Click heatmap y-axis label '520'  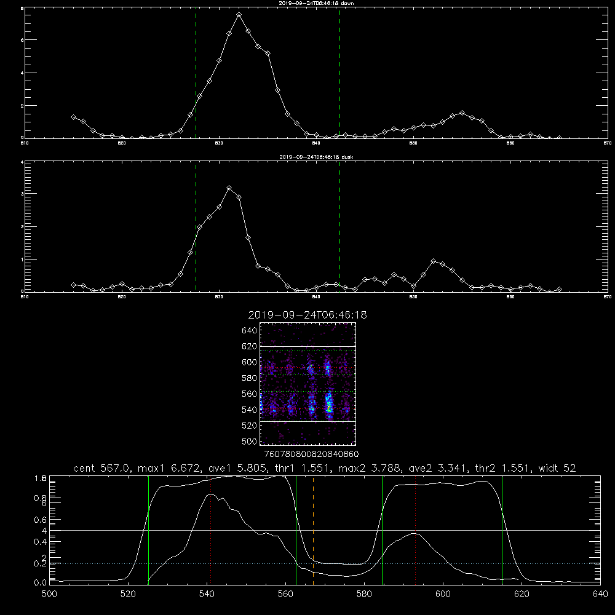coord(250,426)
